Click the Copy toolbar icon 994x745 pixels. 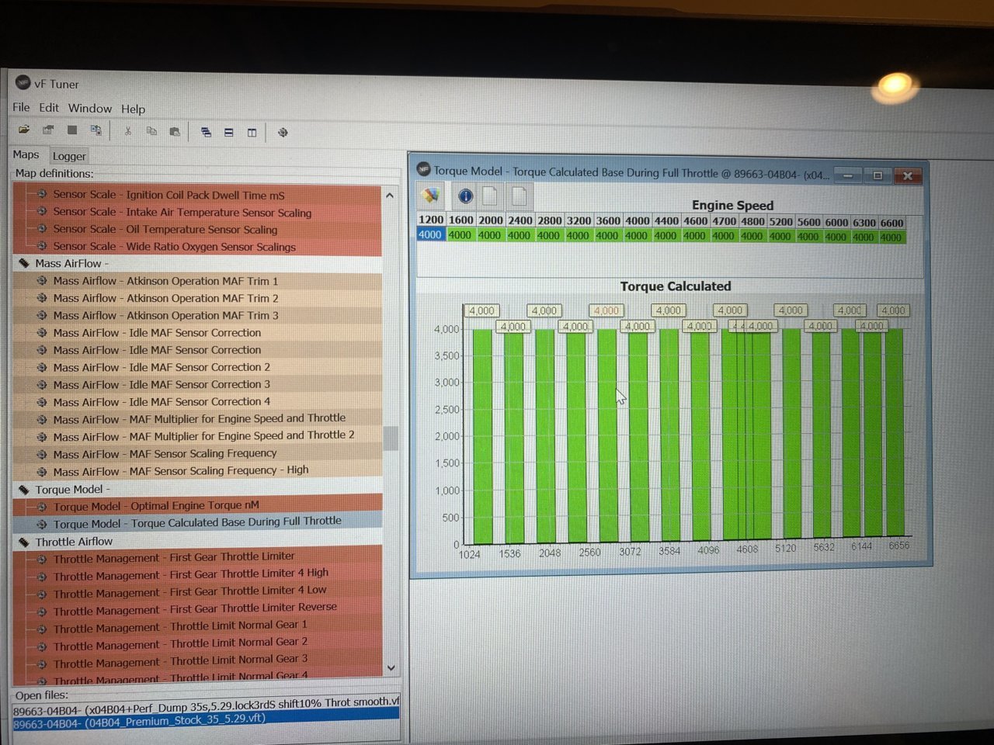(x=151, y=131)
